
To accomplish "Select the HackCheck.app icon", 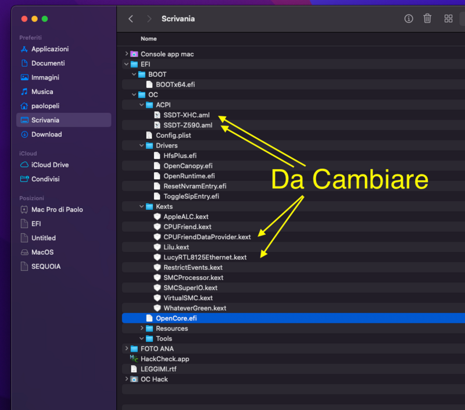I will pos(134,359).
